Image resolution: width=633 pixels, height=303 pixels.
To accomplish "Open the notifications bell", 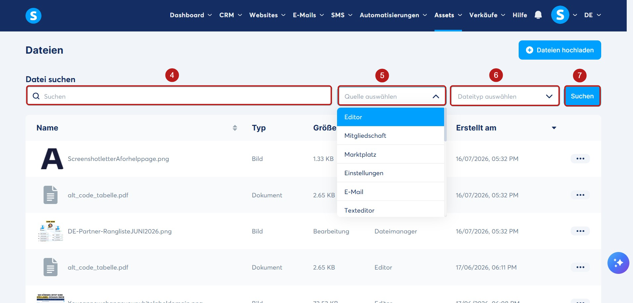I will (x=538, y=15).
